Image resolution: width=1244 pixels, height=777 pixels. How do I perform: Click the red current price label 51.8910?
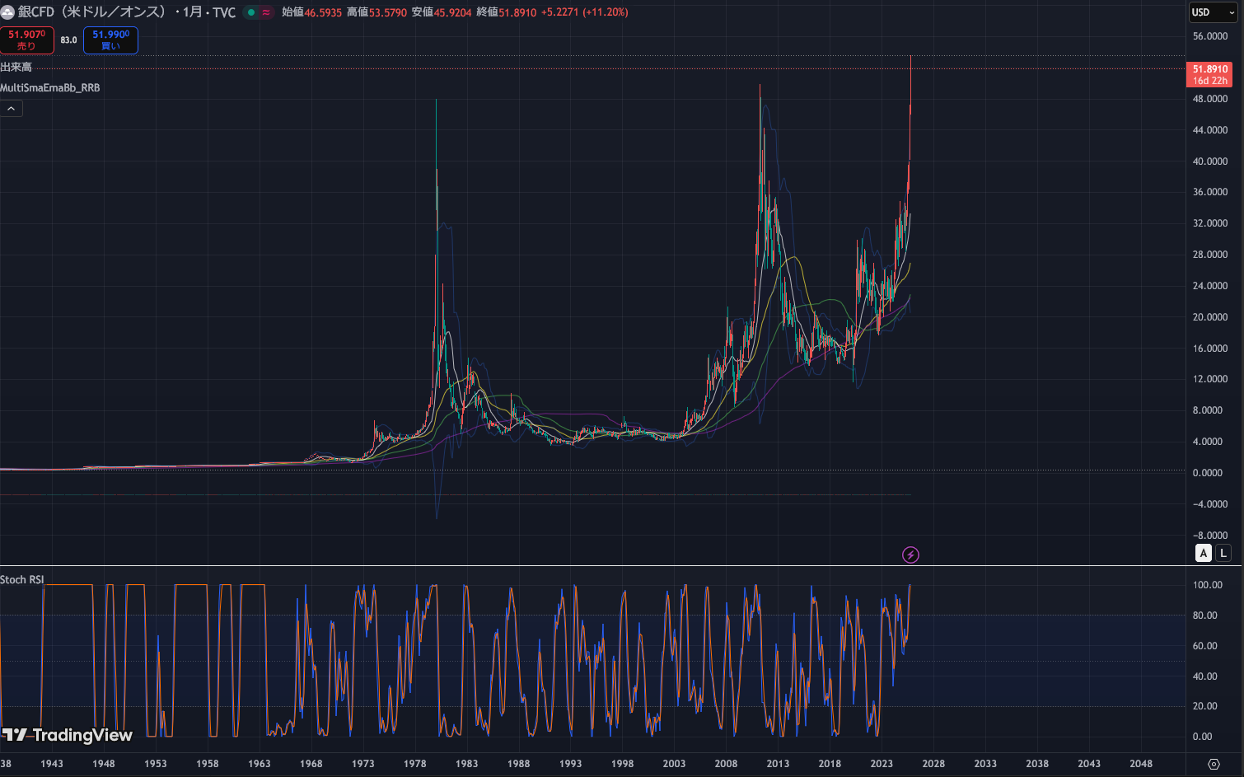tap(1209, 74)
